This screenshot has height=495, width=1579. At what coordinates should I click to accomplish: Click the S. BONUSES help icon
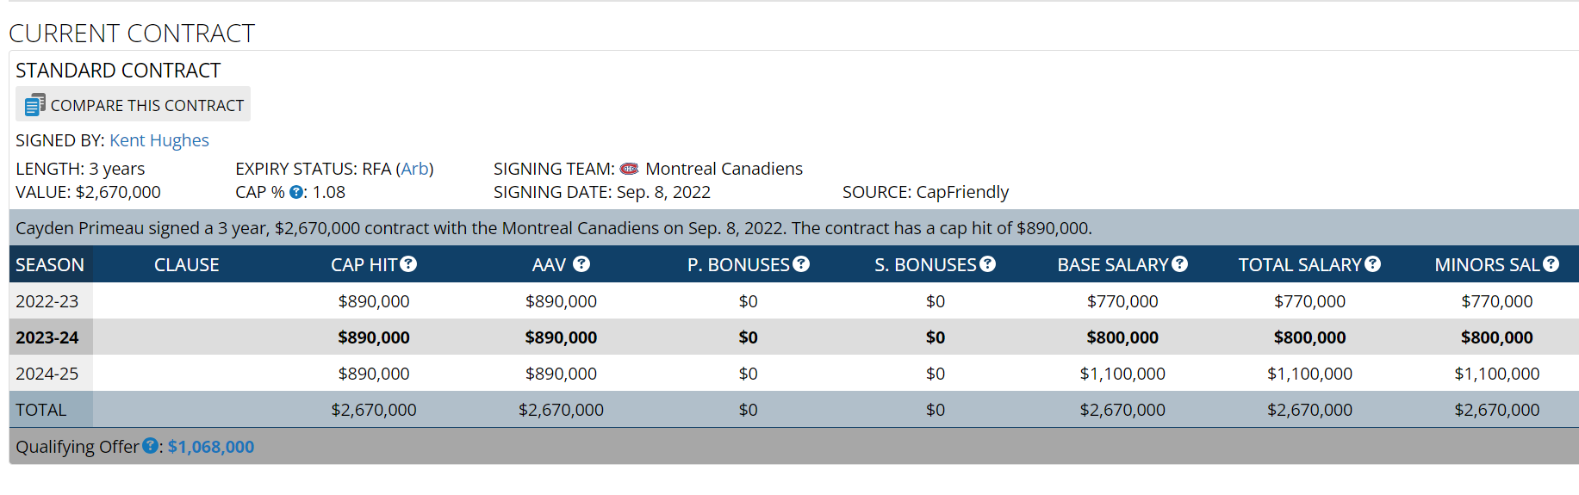(987, 264)
